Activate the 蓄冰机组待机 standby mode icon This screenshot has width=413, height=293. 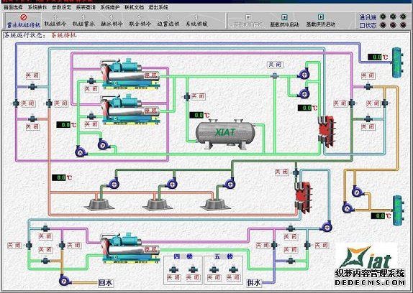point(24,22)
